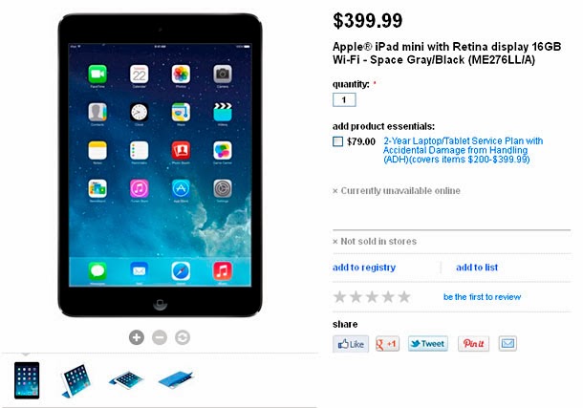The image size is (583, 408).
Task: Click add to registry
Action: pyautogui.click(x=364, y=268)
